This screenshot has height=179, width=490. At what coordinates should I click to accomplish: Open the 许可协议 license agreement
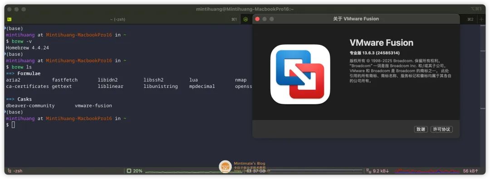click(x=441, y=129)
